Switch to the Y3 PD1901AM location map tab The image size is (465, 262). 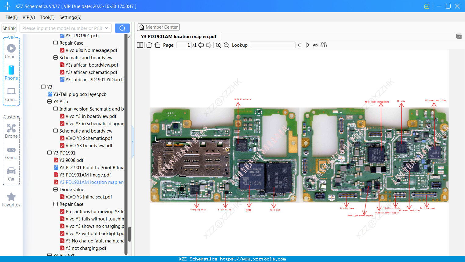point(179,36)
